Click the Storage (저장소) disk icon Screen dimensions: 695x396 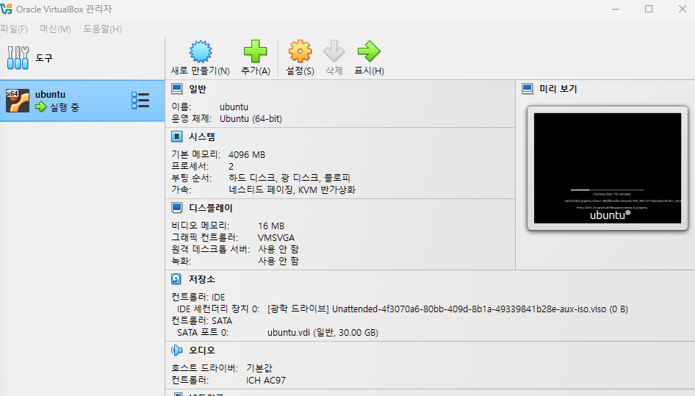(x=176, y=279)
